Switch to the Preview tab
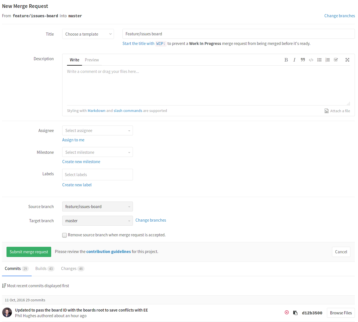The image size is (358, 322). [x=92, y=60]
